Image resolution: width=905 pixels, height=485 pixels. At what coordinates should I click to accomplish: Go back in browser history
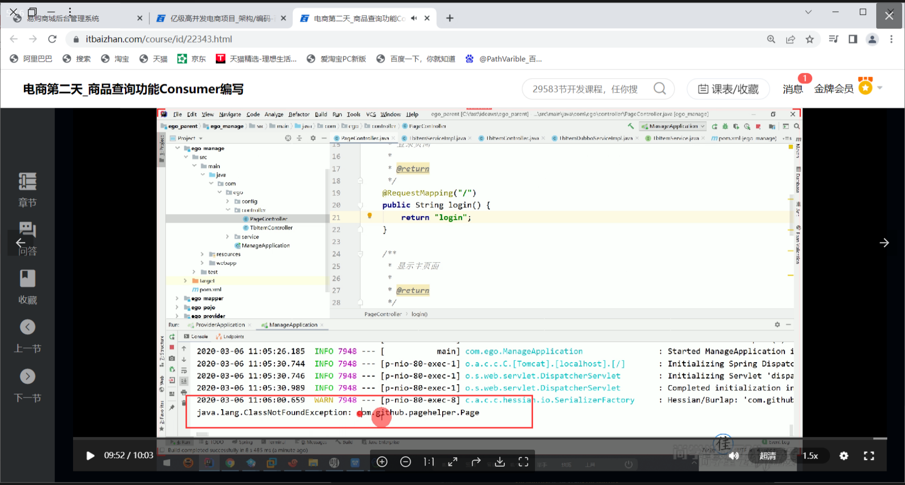pos(14,39)
